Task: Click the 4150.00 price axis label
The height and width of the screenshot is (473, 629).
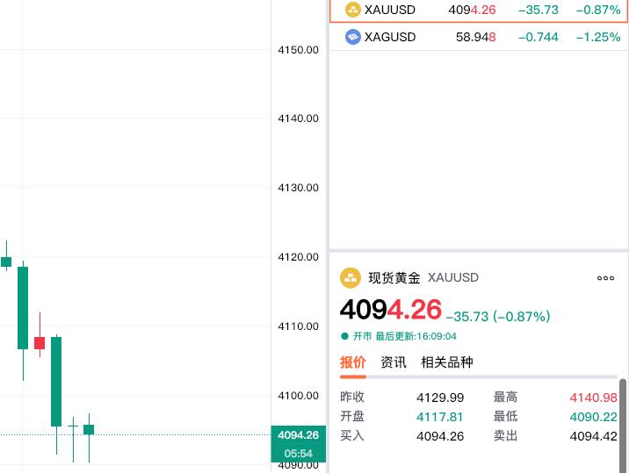Action: coord(298,50)
